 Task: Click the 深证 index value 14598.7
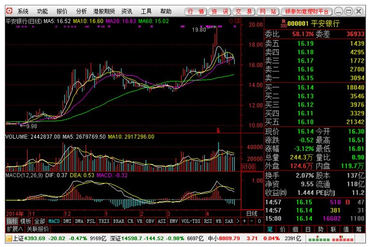pos(132,239)
